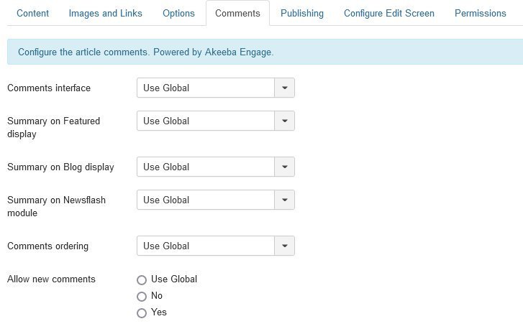This screenshot has width=523, height=329.
Task: Click the Summary on Featured display field
Action: (206, 121)
